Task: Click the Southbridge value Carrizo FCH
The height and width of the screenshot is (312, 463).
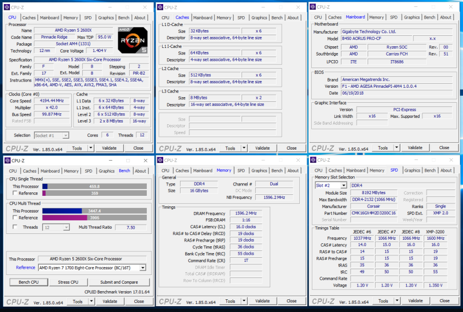Action: point(397,54)
